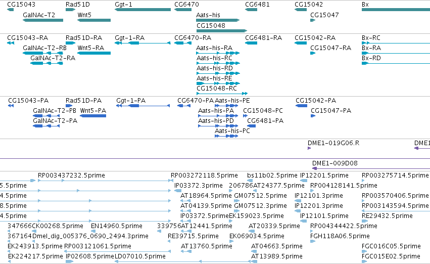Click the GM07512.3prime EST label

260,206
